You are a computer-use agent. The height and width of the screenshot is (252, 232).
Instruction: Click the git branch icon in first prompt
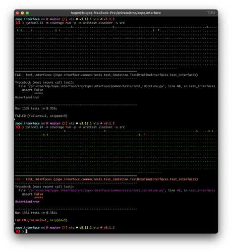(47, 19)
